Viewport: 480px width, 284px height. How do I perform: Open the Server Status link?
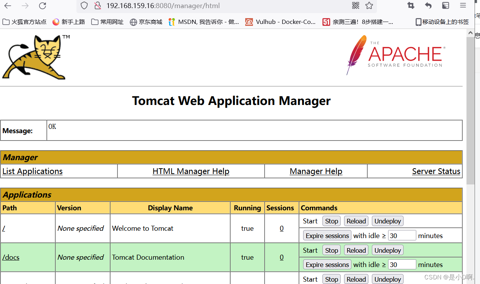click(436, 171)
